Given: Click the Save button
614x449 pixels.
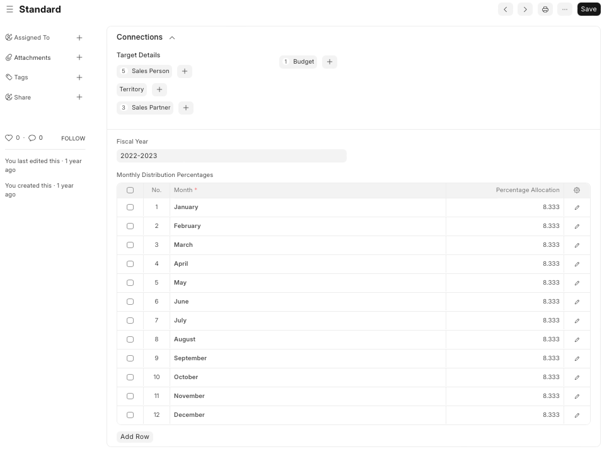Looking at the screenshot, I should coord(589,9).
